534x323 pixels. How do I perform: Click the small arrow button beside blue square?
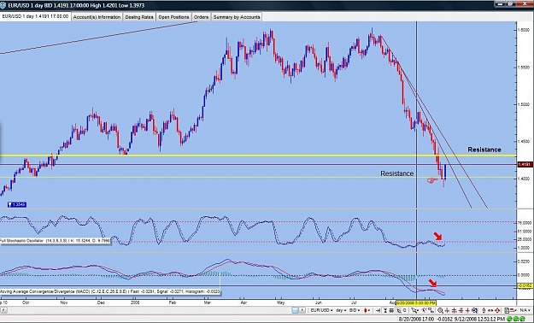(x=302, y=310)
